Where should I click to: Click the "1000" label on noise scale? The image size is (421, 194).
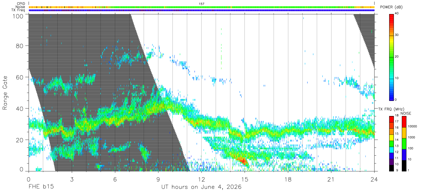pos(411,138)
